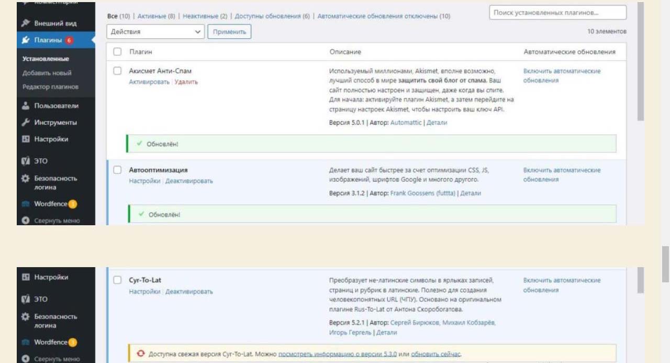This screenshot has width=670, height=363.
Task: Click the update arrows icon in Cyr-To-Lat notice
Action: click(x=140, y=353)
